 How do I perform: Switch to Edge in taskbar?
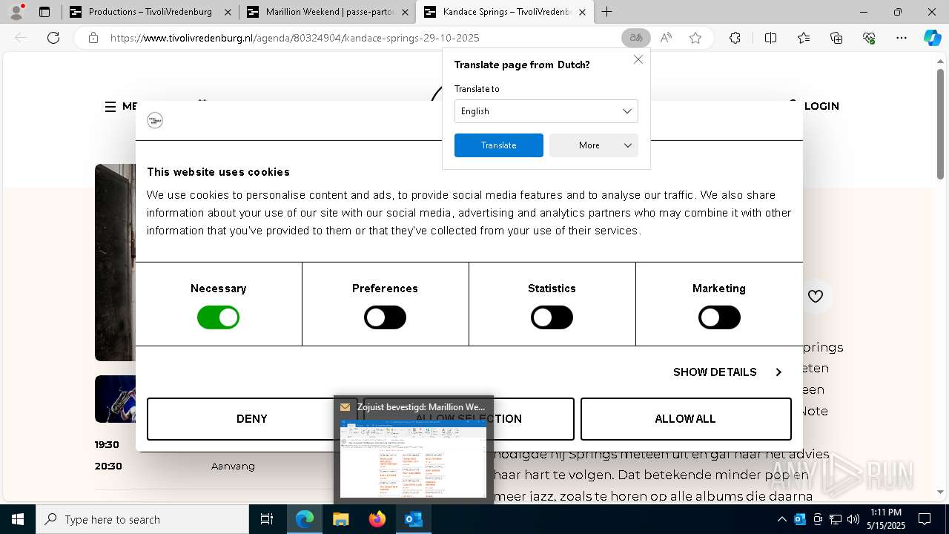(x=305, y=519)
